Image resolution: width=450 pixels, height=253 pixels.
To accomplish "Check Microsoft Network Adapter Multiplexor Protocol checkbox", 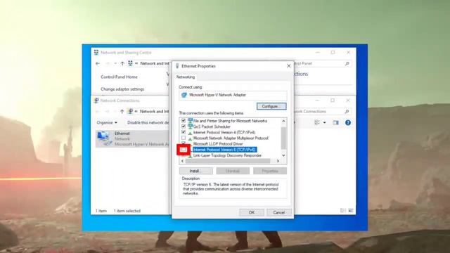I will (184, 138).
